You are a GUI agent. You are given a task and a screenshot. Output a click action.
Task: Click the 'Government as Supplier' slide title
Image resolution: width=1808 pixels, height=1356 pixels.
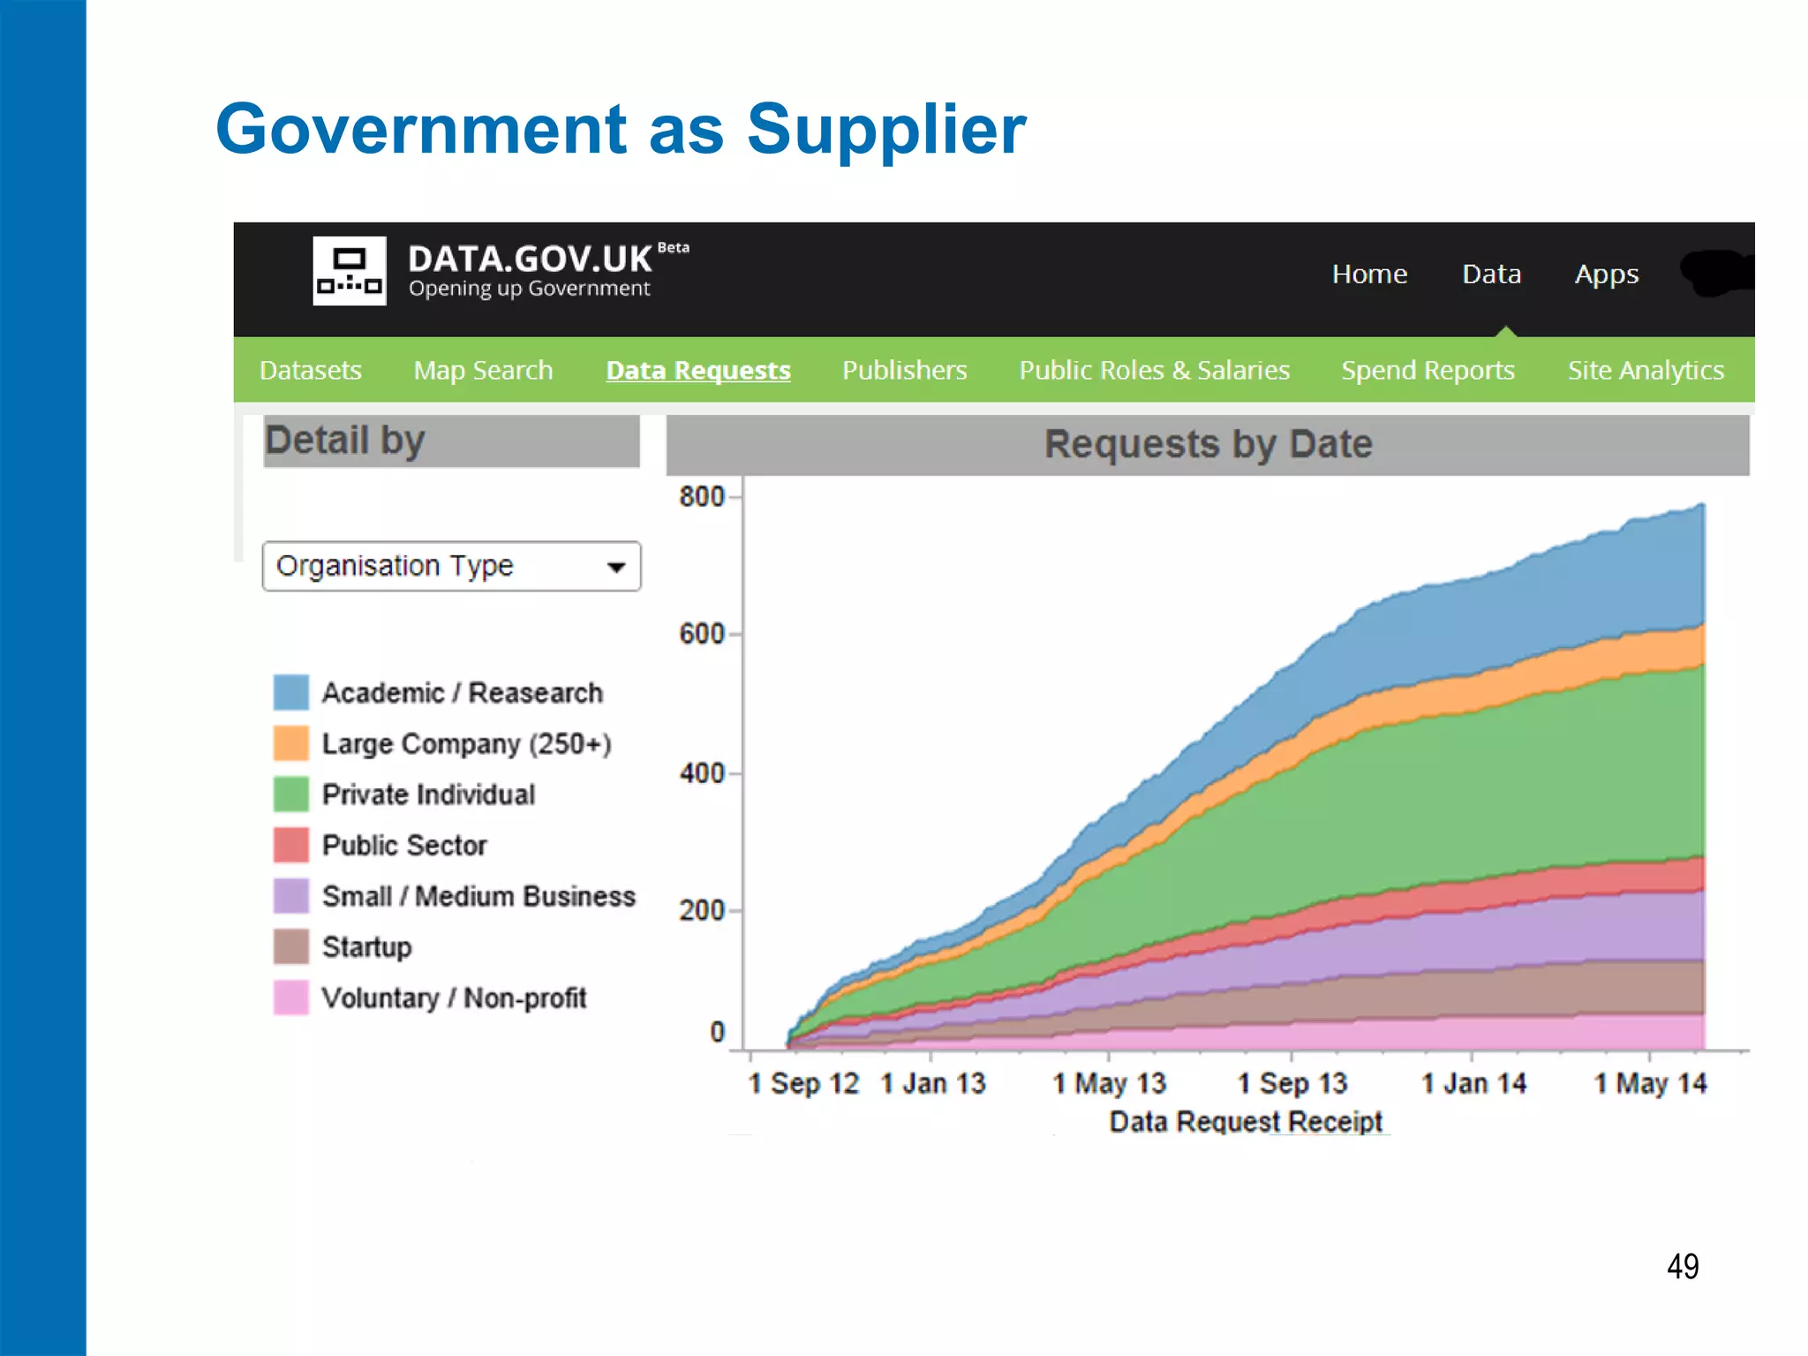pos(621,129)
